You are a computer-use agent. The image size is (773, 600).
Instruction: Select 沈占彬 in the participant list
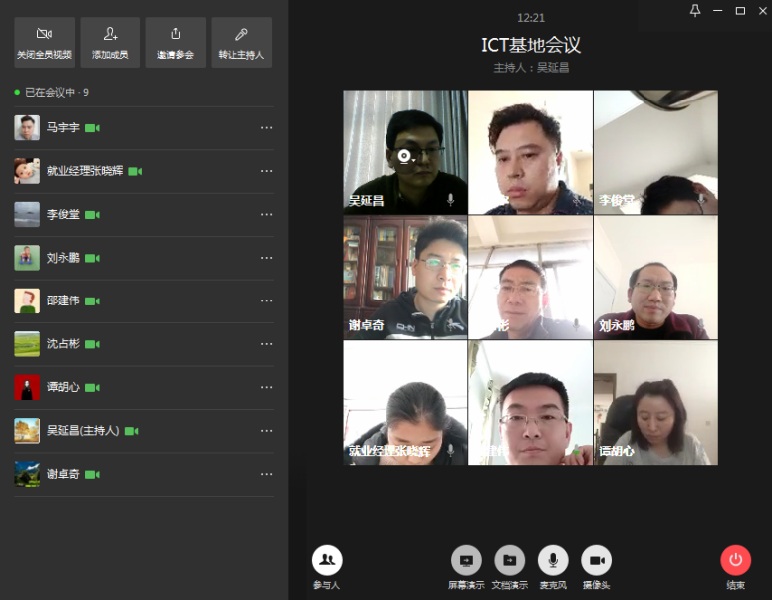(x=62, y=344)
